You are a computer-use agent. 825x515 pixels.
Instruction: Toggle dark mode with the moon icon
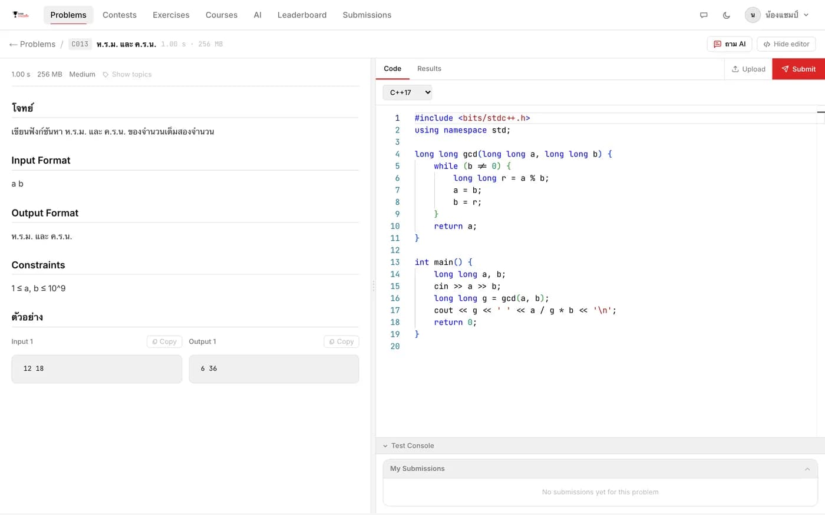[727, 15]
